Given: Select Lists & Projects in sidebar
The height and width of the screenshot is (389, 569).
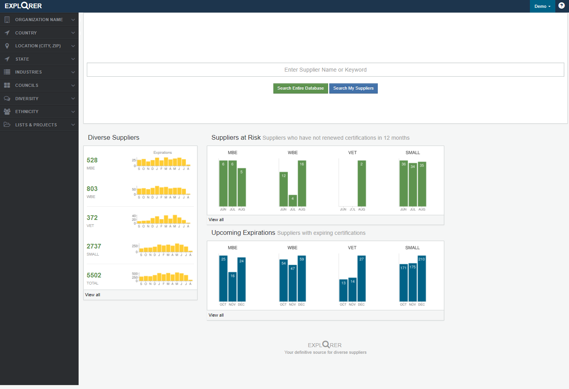Looking at the screenshot, I should click(x=39, y=125).
